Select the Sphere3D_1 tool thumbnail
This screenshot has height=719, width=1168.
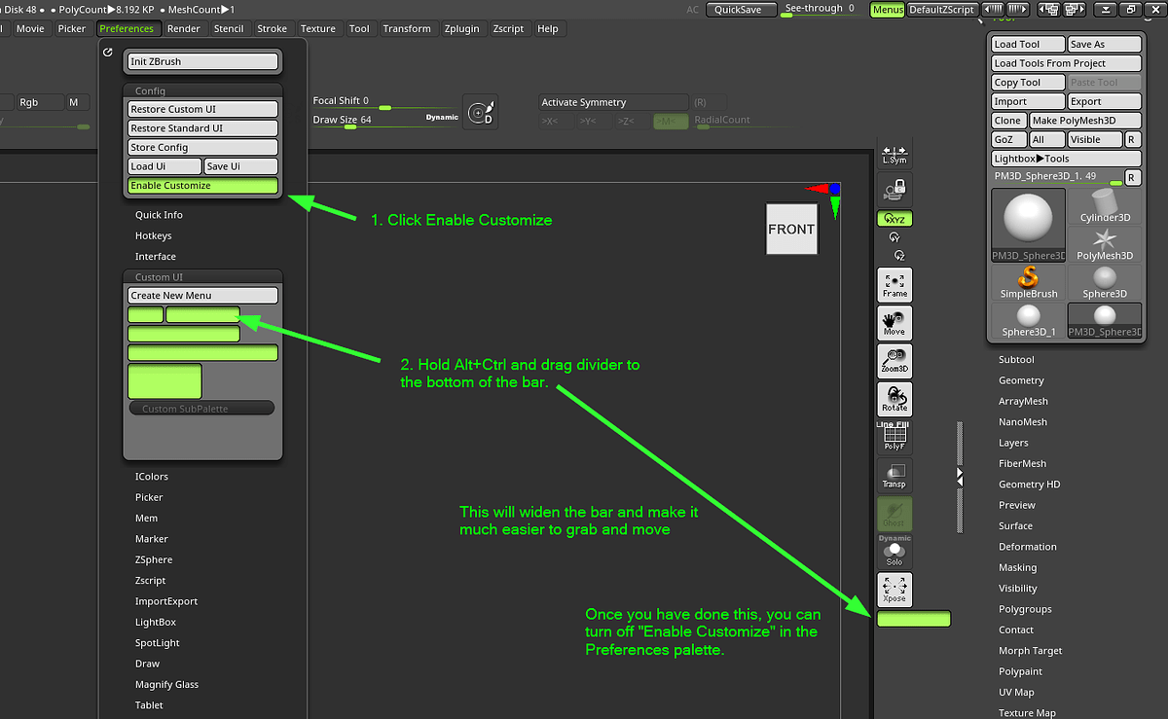pyautogui.click(x=1029, y=320)
